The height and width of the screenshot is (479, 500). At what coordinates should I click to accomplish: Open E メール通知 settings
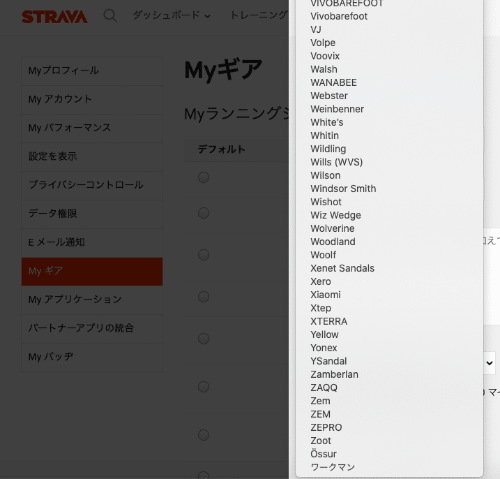(92, 243)
